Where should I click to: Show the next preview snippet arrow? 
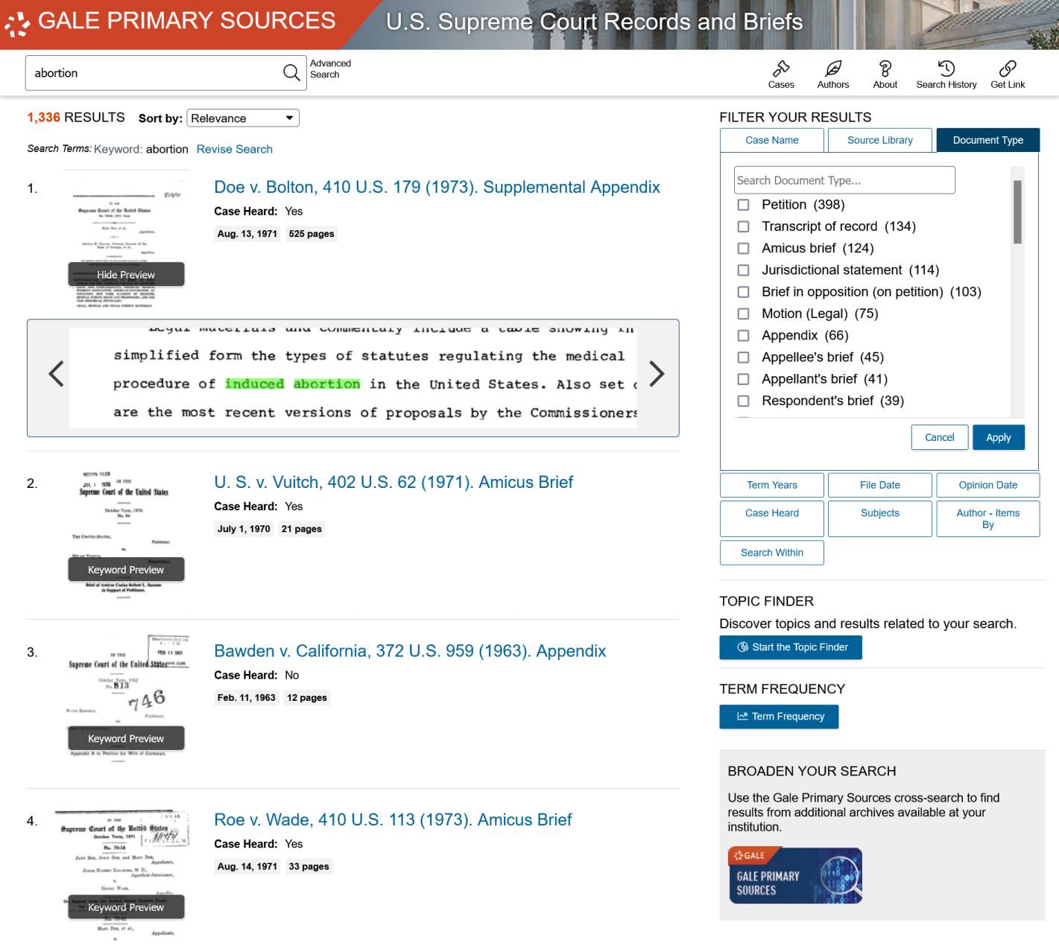[x=656, y=373]
